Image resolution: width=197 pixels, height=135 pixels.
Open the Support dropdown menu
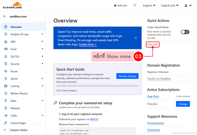[x=149, y=5]
